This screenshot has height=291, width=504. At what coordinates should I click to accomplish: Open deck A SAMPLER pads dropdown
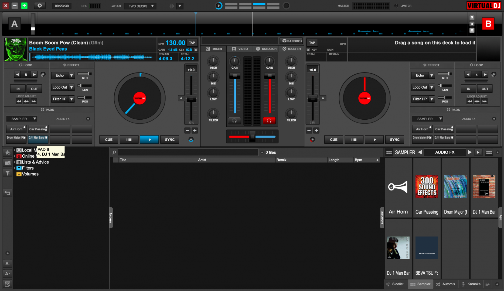[x=22, y=119]
